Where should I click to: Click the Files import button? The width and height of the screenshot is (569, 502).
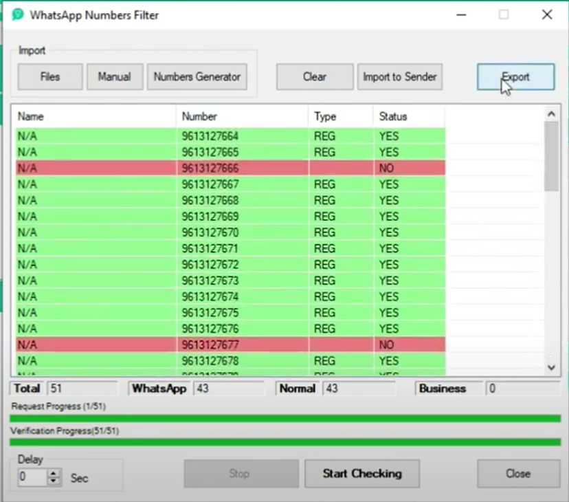tap(50, 77)
